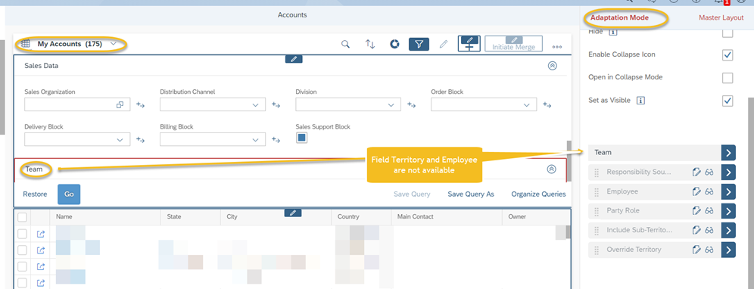
Task: Click the info icon next to Set as Visible
Action: (x=640, y=101)
